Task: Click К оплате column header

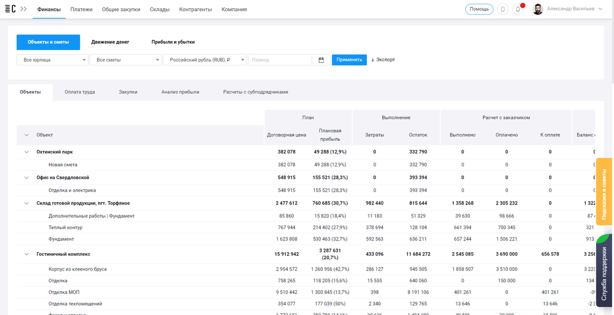Action: [x=550, y=135]
